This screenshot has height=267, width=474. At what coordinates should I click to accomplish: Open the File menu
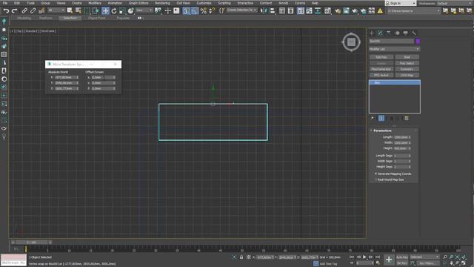tap(5, 3)
